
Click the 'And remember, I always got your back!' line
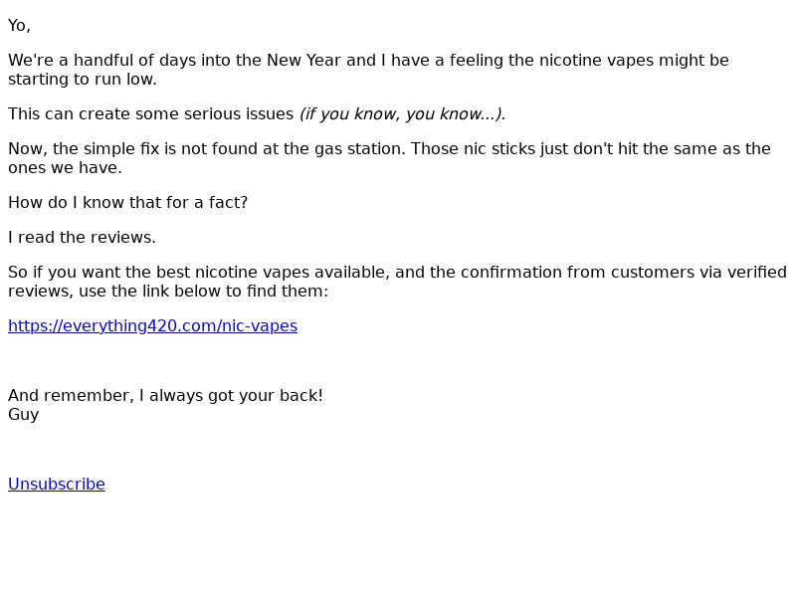coord(165,396)
